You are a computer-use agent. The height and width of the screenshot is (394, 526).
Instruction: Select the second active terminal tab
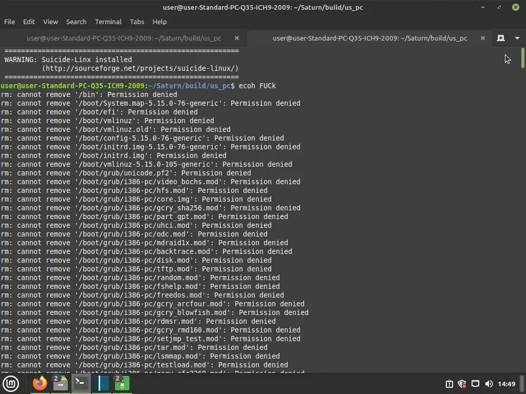pos(370,38)
